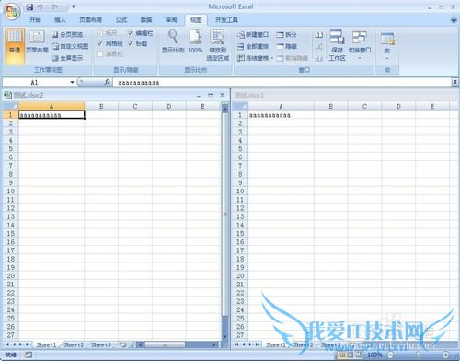Click column B header in left window
The image size is (460, 361).
coord(101,106)
